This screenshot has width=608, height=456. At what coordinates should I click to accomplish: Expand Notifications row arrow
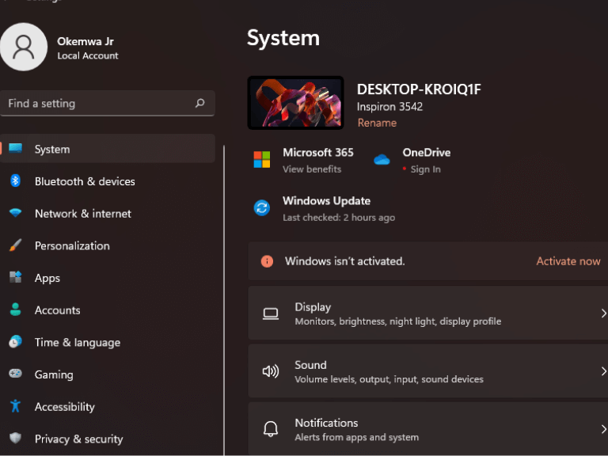(x=603, y=429)
